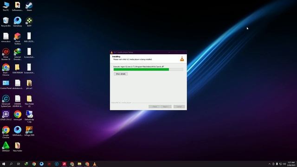Select the Control Panel desktop icon
Image resolution: width=297 pixels, height=167 pixels.
[x=6, y=84]
